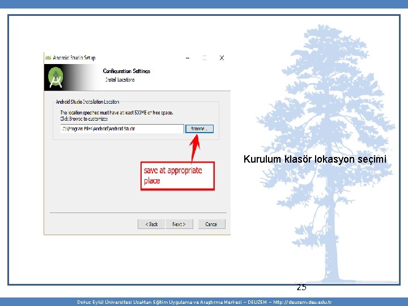Click the 500MB free space requirement text
Screen dimensions: 408x306
117,113
